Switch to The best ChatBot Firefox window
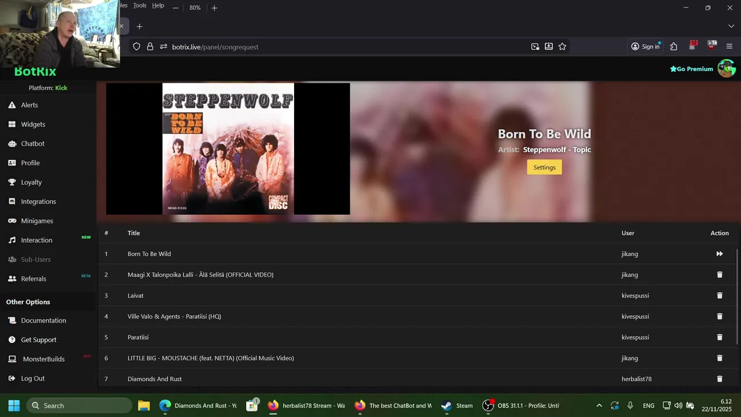The image size is (741, 417). coord(394,405)
